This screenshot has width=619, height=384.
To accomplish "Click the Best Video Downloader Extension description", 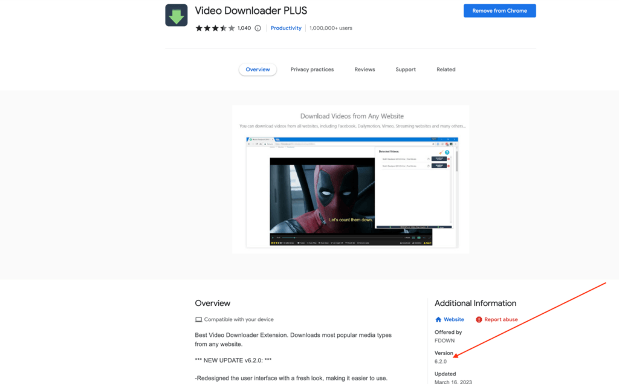I will pyautogui.click(x=293, y=339).
